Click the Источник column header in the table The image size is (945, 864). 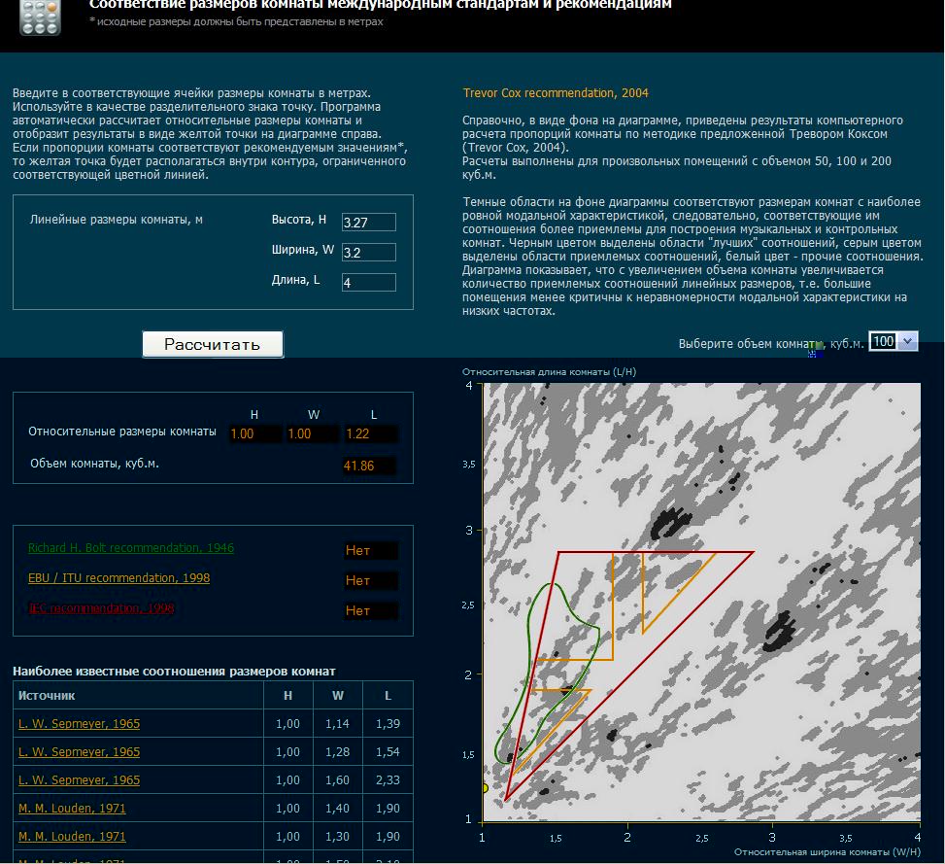pyautogui.click(x=47, y=696)
